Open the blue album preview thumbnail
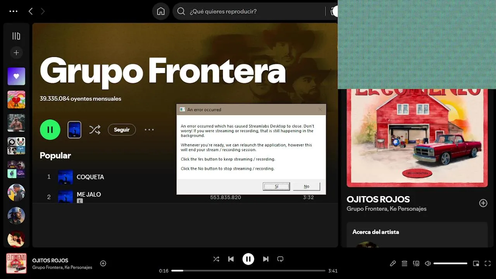 74,129
